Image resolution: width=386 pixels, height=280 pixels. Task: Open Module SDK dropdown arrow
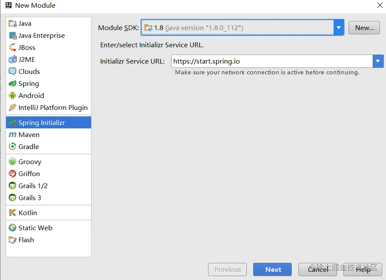[x=339, y=27]
